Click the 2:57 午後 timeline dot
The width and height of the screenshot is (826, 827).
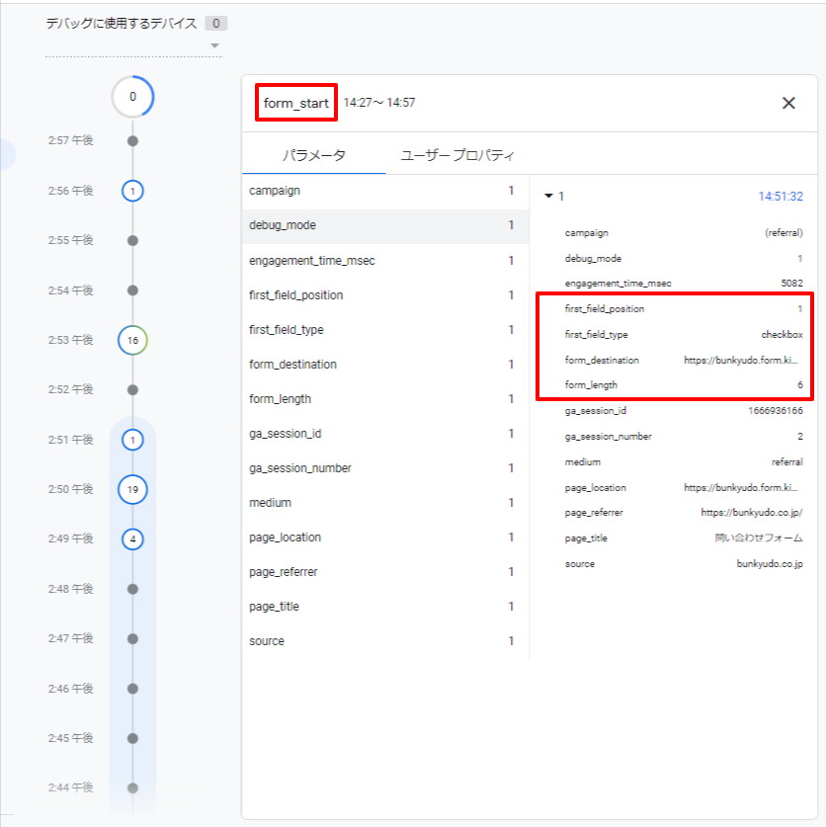coord(133,141)
